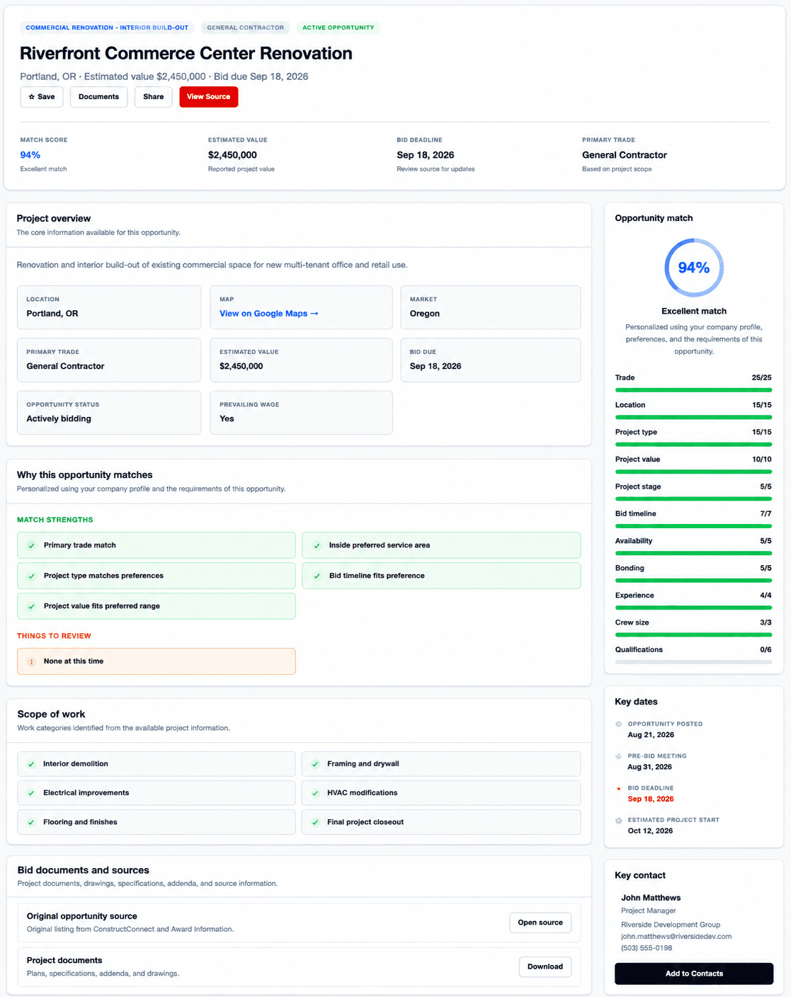This screenshot has width=791, height=997.
Task: Click the check icon beside Primary trade match
Action: (x=31, y=545)
